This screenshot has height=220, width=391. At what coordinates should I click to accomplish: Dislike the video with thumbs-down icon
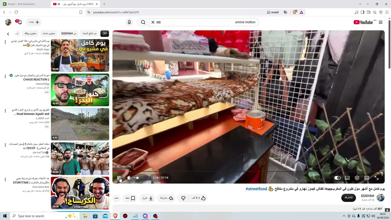coord(183,198)
